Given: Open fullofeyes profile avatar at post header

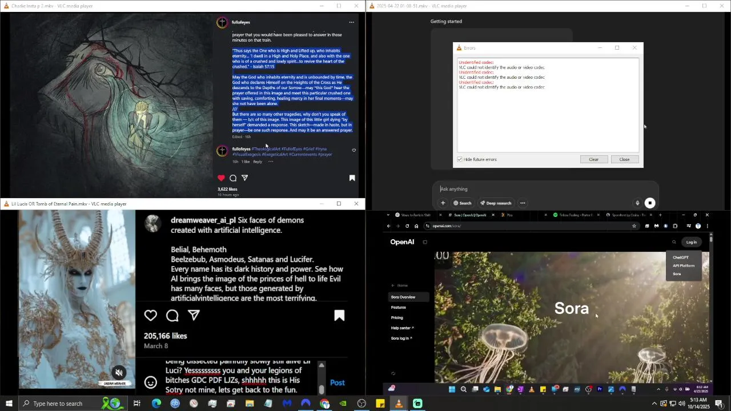Looking at the screenshot, I should (x=222, y=22).
